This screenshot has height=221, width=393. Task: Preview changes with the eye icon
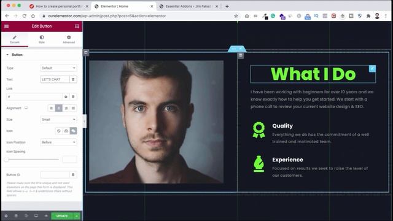click(x=46, y=215)
